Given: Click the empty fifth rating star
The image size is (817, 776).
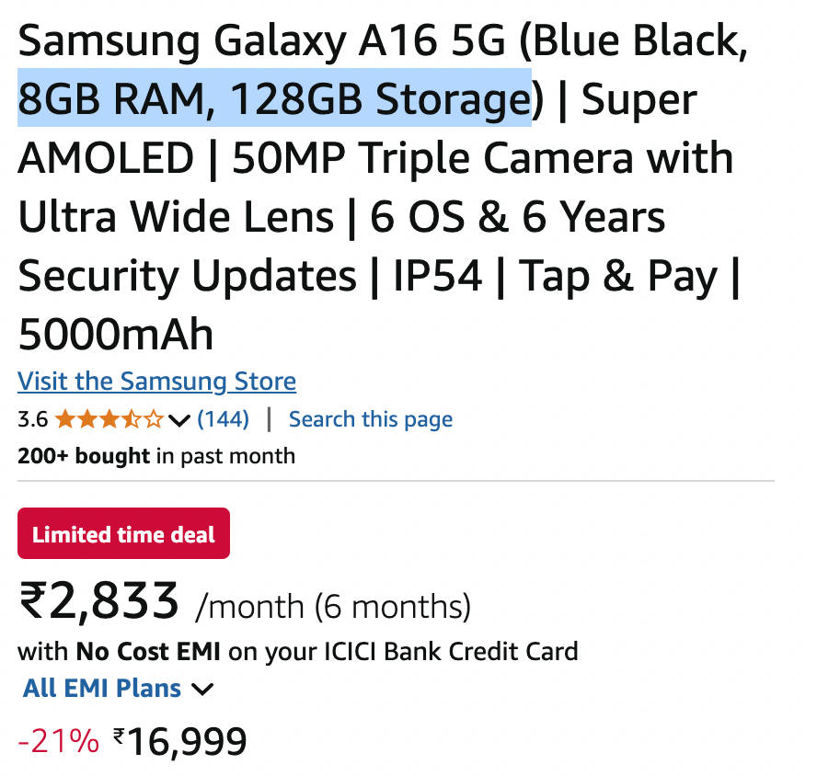Looking at the screenshot, I should pyautogui.click(x=154, y=420).
